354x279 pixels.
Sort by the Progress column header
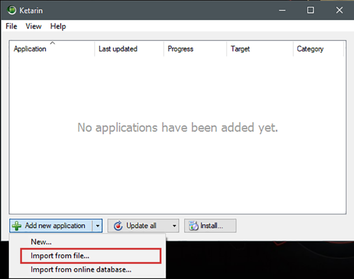(x=195, y=49)
